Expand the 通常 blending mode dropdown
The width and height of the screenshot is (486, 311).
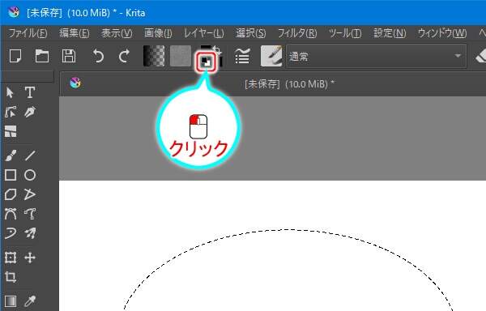click(377, 56)
